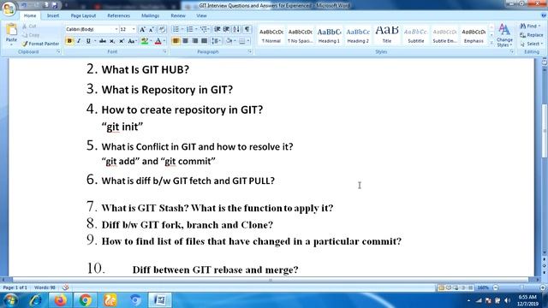Open the Change Case dropdown
548x308 pixels.
(x=132, y=41)
